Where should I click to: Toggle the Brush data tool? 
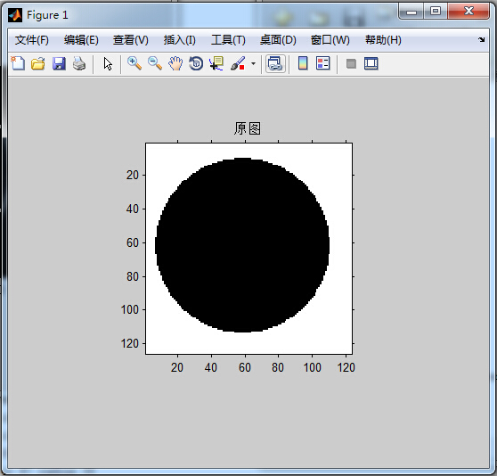pos(238,63)
